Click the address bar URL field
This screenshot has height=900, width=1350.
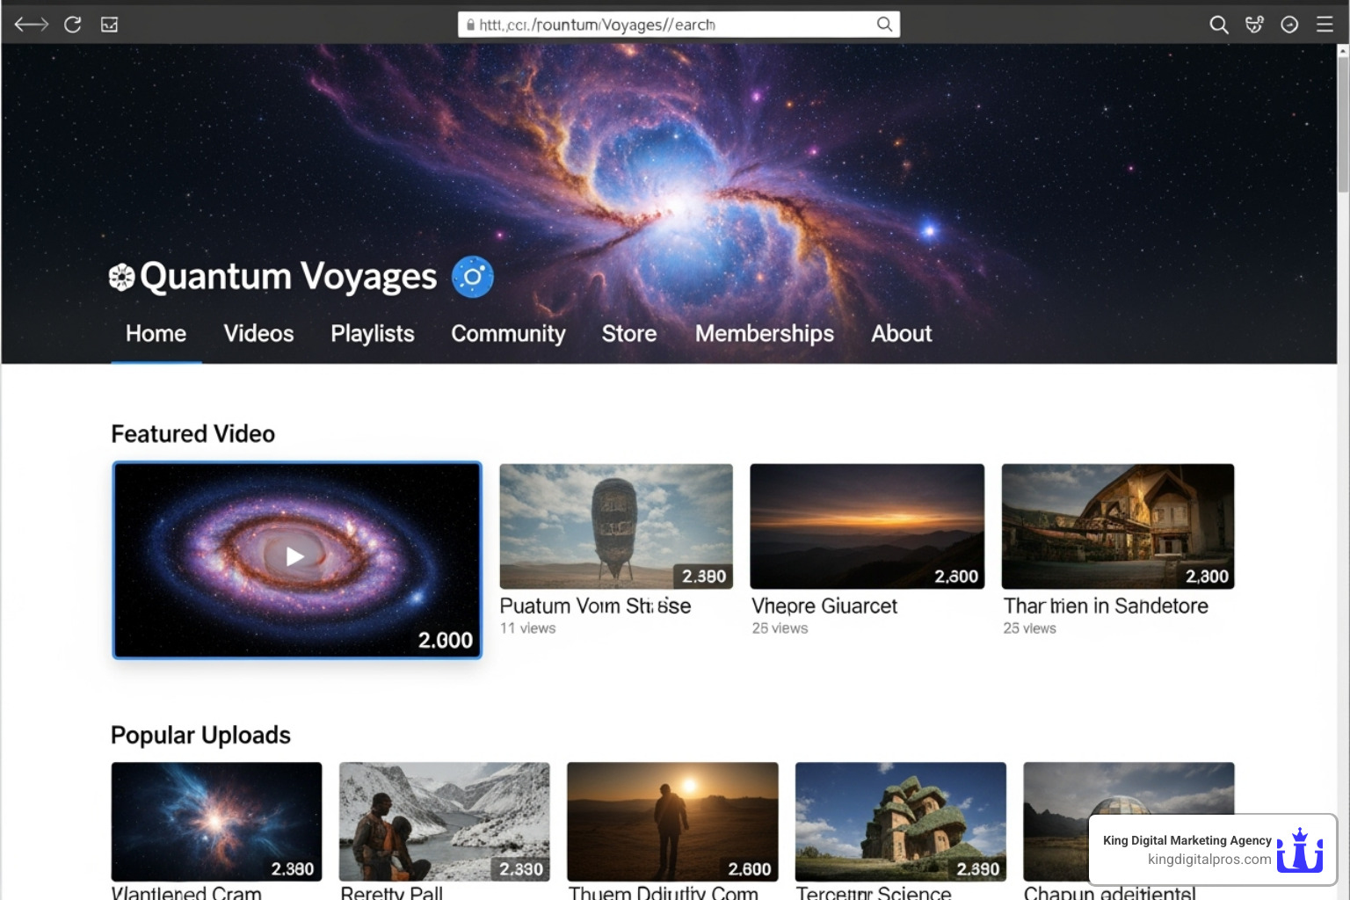668,25
